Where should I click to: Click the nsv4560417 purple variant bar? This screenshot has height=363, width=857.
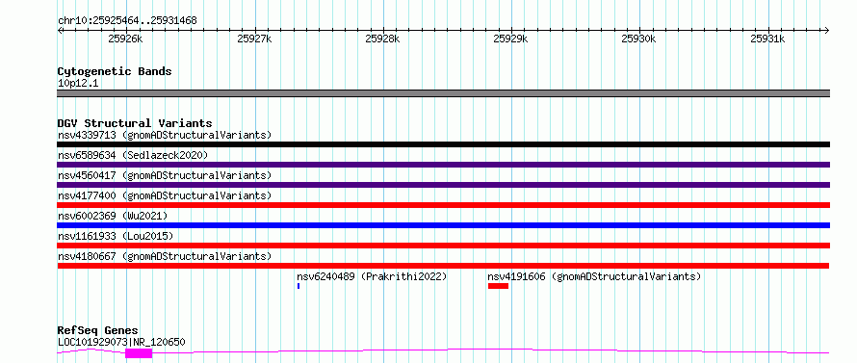pos(443,185)
